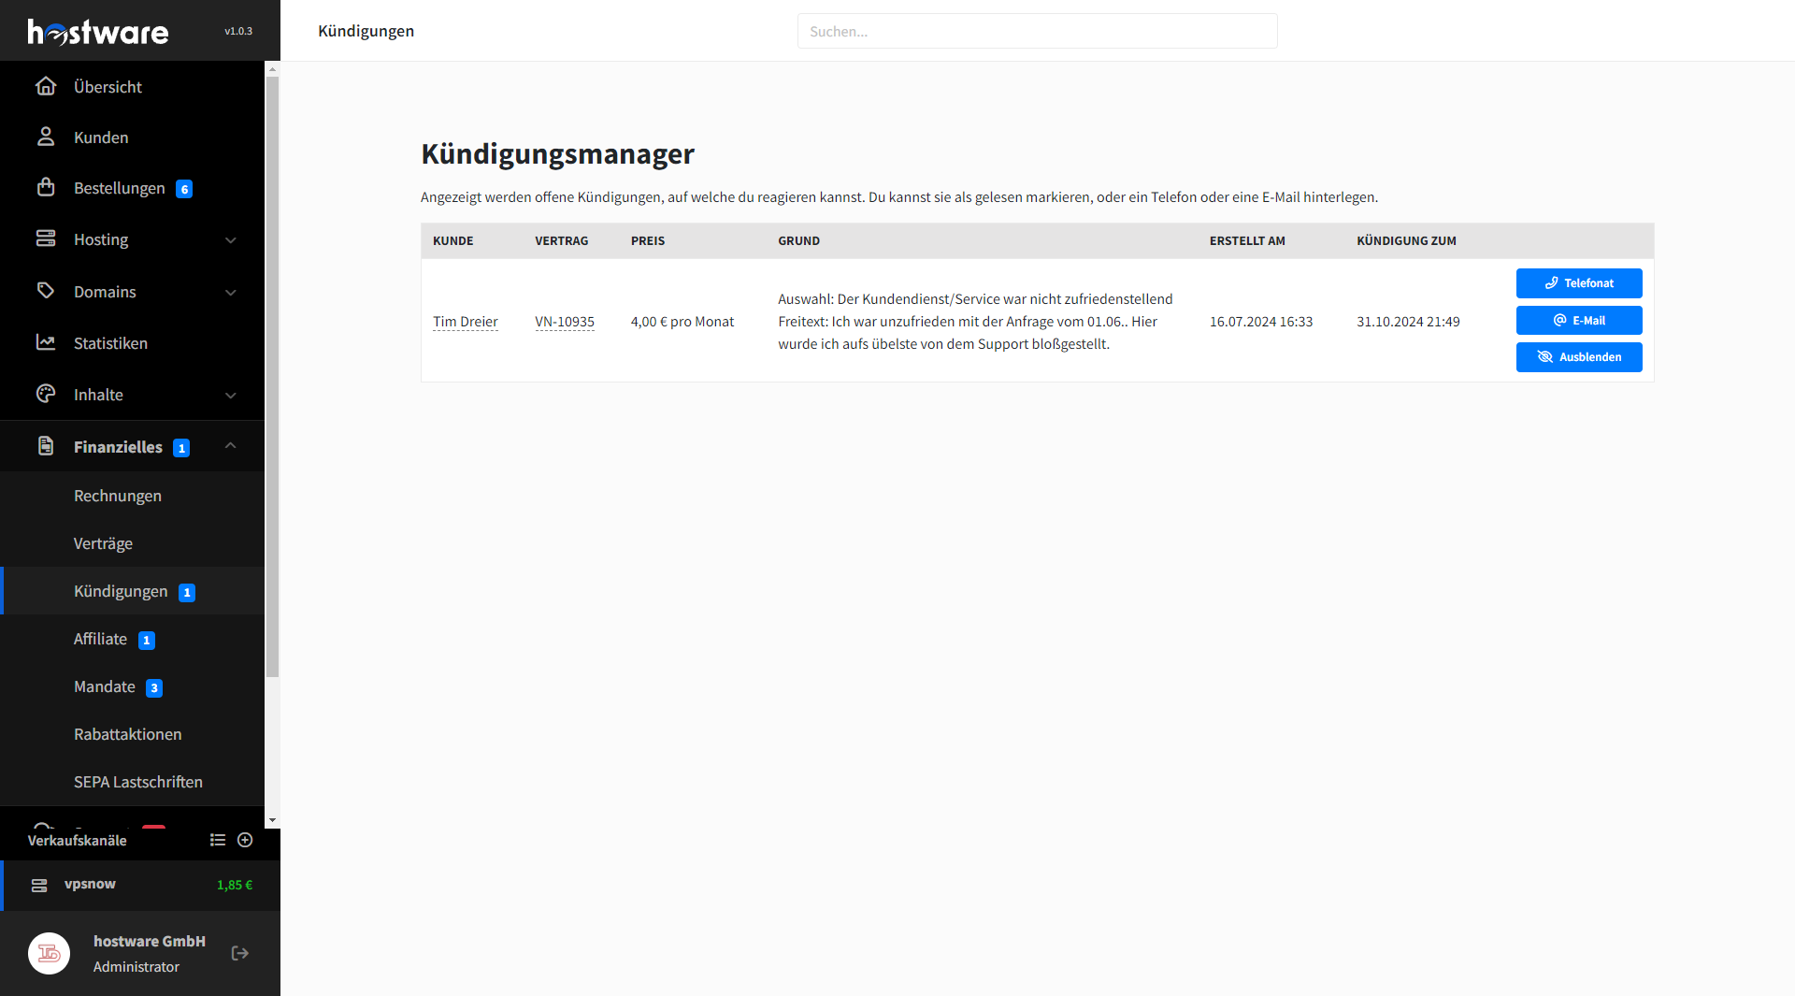Click the list icon next to Verkaufskanäle
Viewport: 1795px width, 996px height.
(218, 840)
